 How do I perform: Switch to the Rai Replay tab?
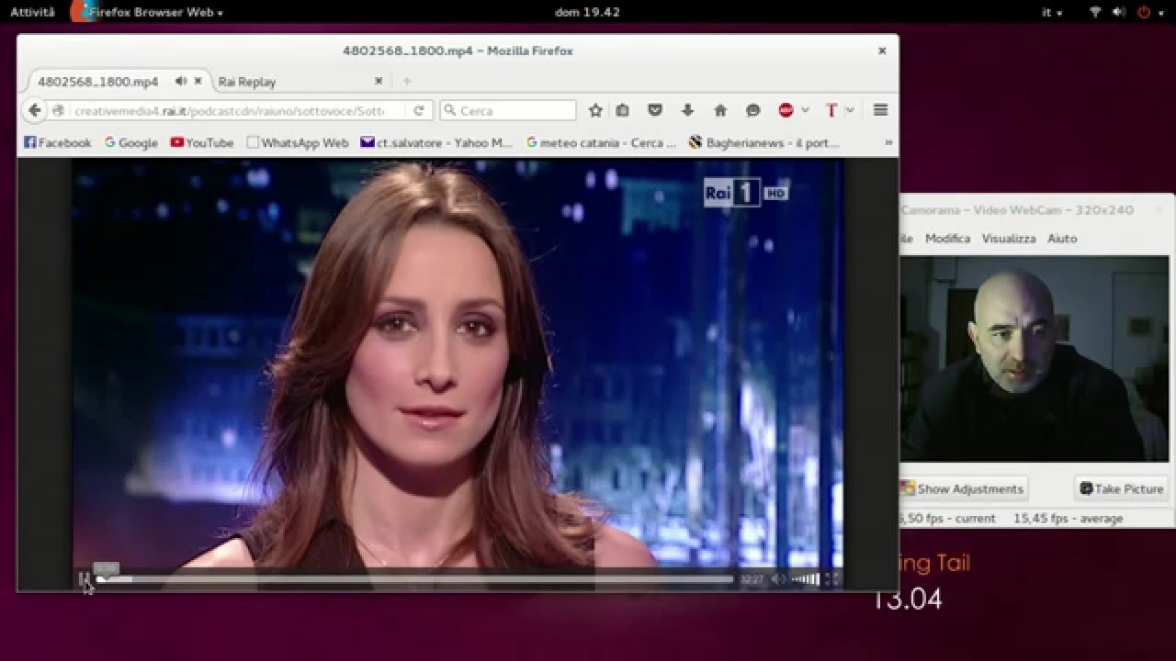click(x=247, y=82)
